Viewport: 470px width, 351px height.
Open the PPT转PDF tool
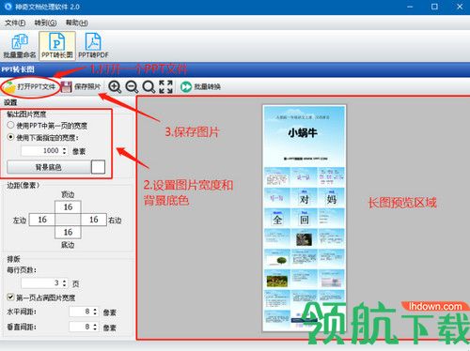point(93,46)
